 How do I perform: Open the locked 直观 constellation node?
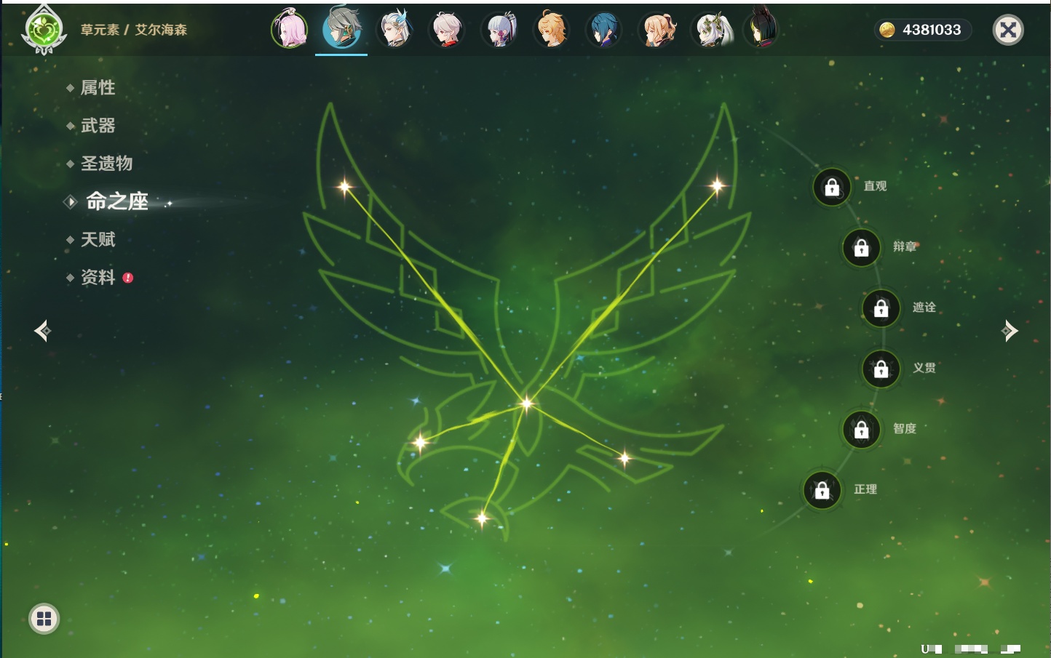point(832,187)
